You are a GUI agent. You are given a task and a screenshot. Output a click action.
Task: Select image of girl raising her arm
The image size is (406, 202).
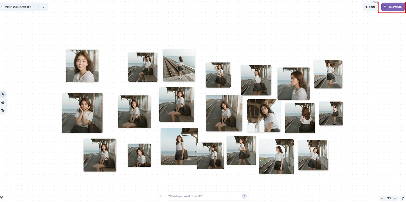[x=313, y=155]
